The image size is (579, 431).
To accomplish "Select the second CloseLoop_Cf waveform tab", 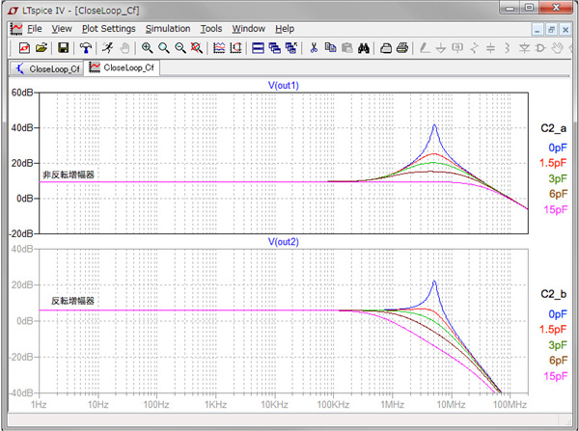I will [x=124, y=68].
